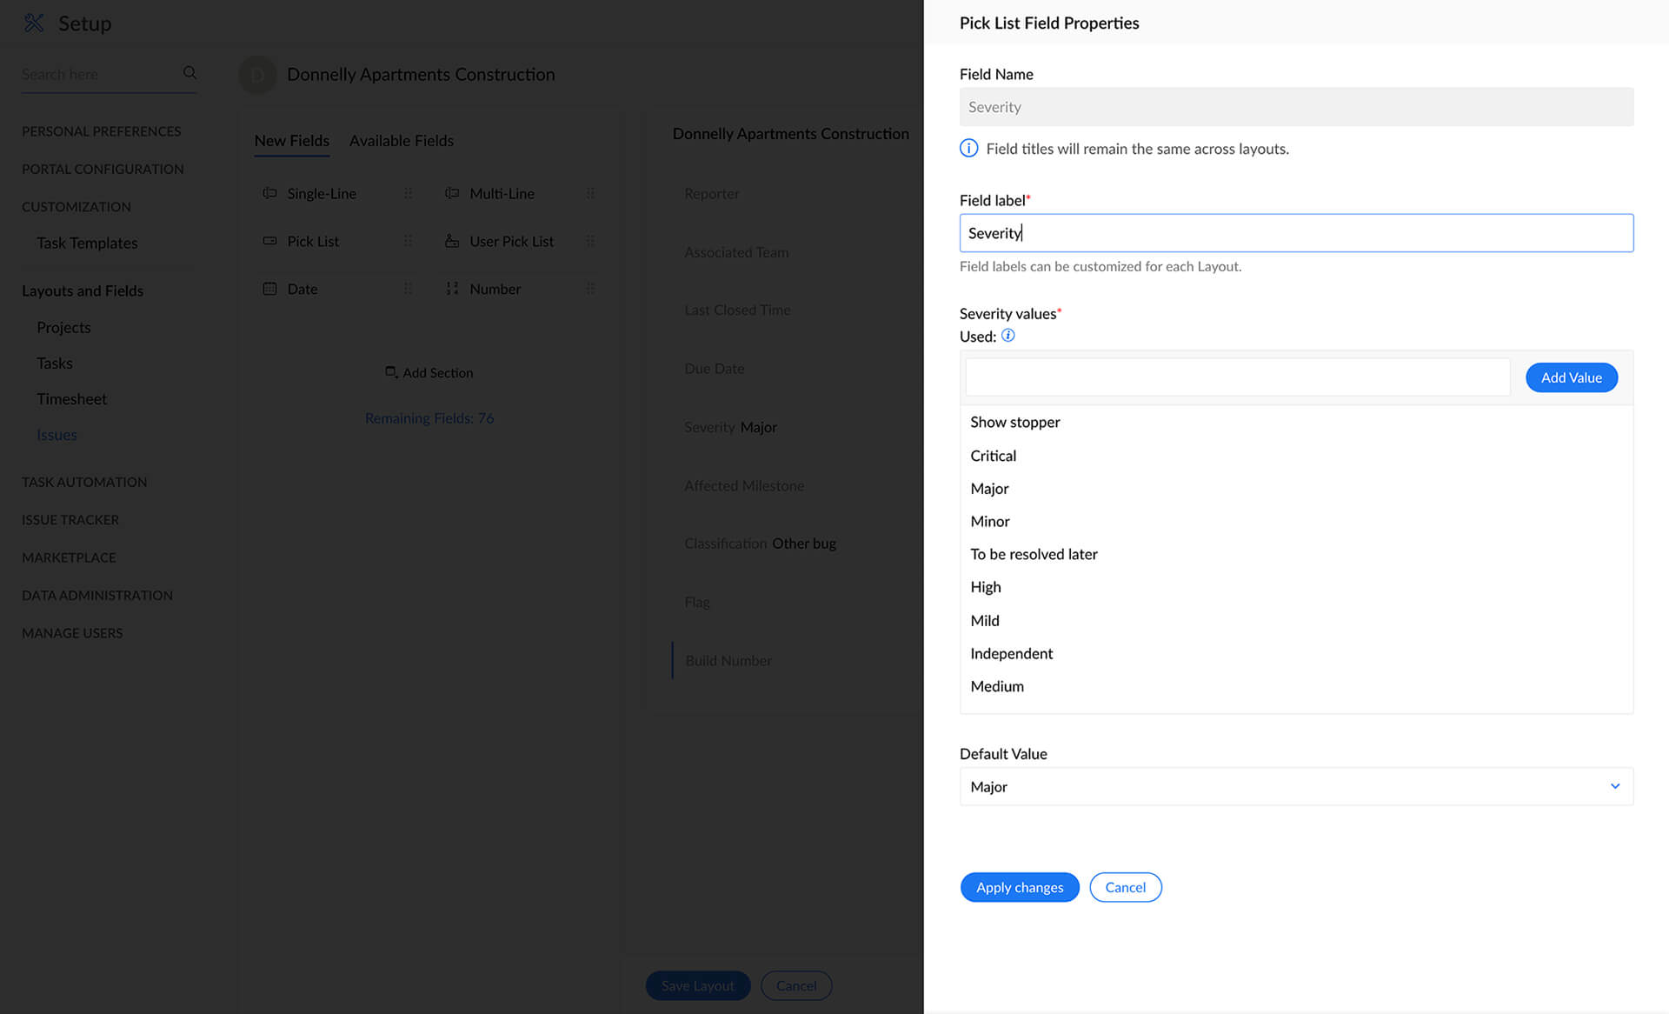Click the Setup tools icon
Screen dimensions: 1669x1014
(x=34, y=23)
